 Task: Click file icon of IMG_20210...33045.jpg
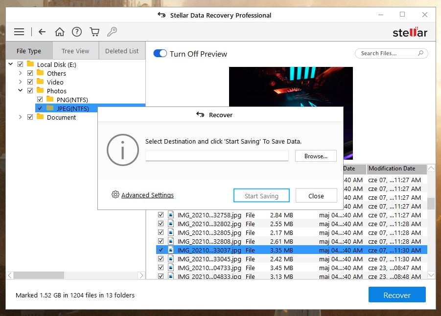pyautogui.click(x=171, y=258)
